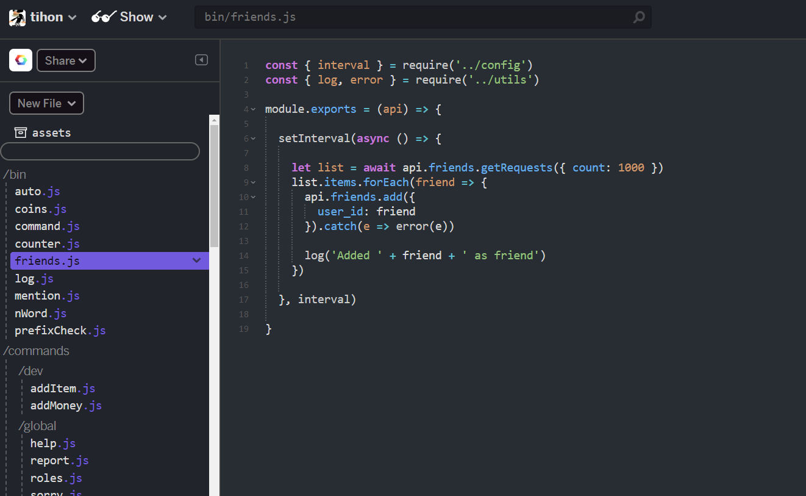Collapse the sidebar with the arrow icon
This screenshot has height=496, width=806.
pyautogui.click(x=201, y=60)
